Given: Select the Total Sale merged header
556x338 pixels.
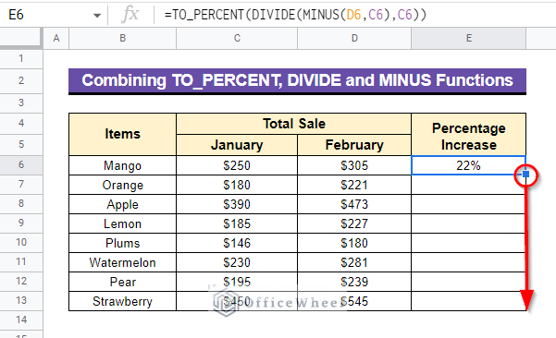Looking at the screenshot, I should (x=293, y=124).
